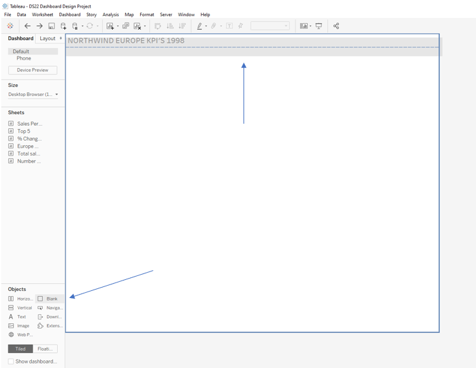Select the Total sal... sheet
Viewport: 476px width, 368px height.
tap(25, 154)
